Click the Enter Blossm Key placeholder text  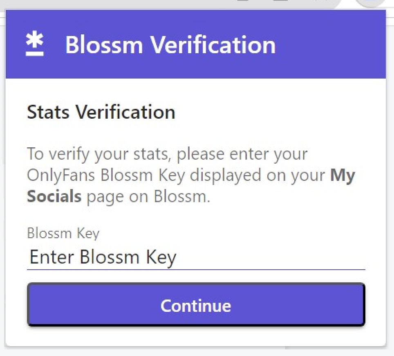[x=103, y=257]
